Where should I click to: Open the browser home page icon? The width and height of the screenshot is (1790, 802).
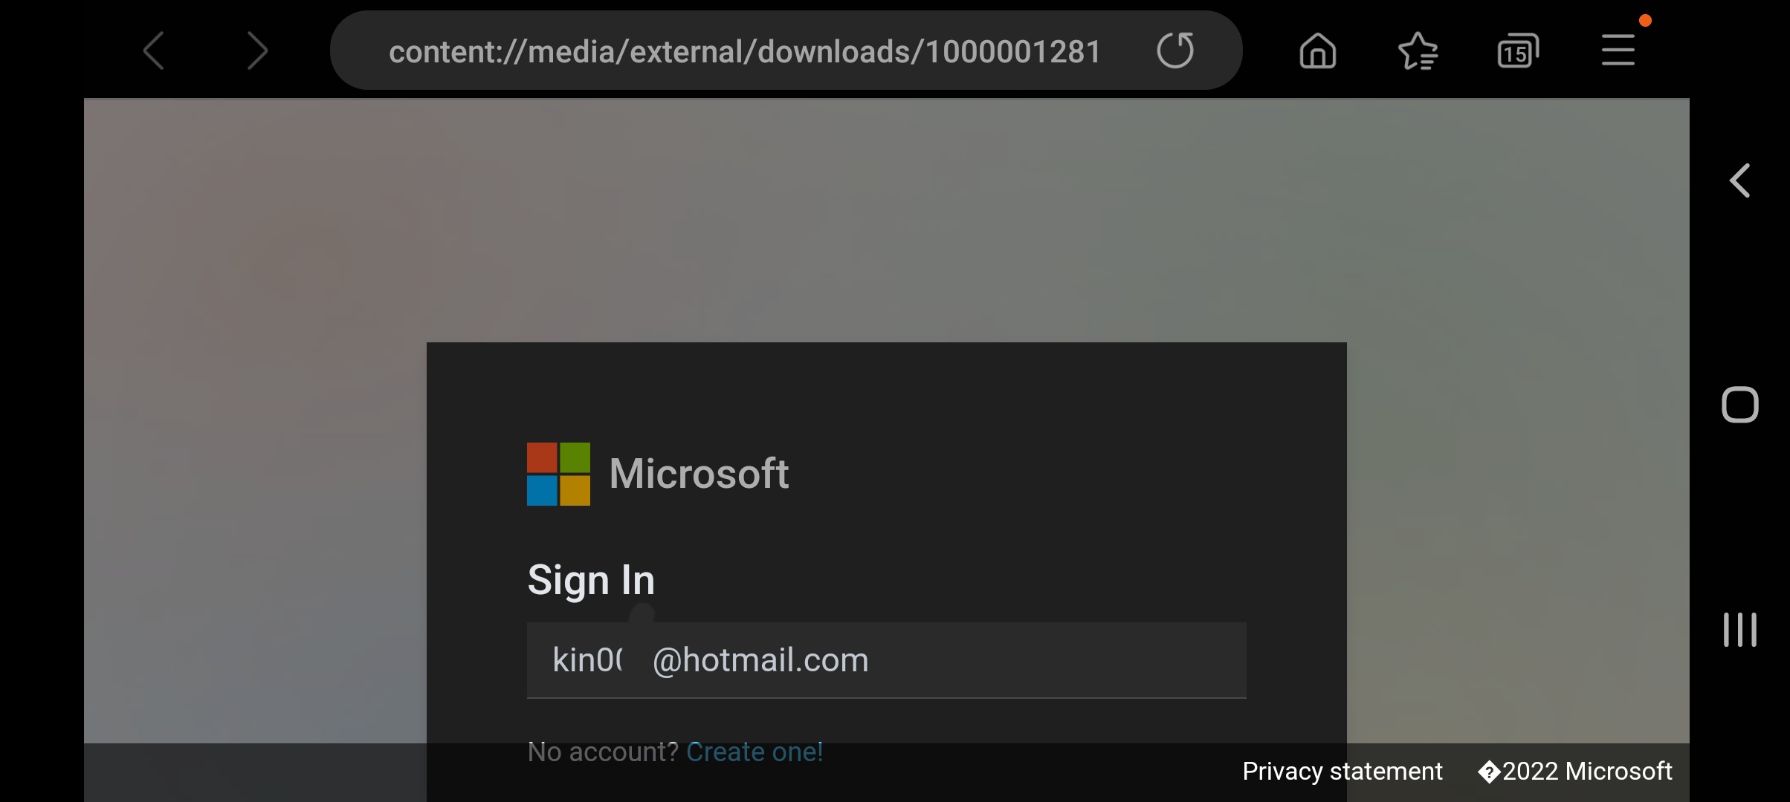click(x=1318, y=50)
